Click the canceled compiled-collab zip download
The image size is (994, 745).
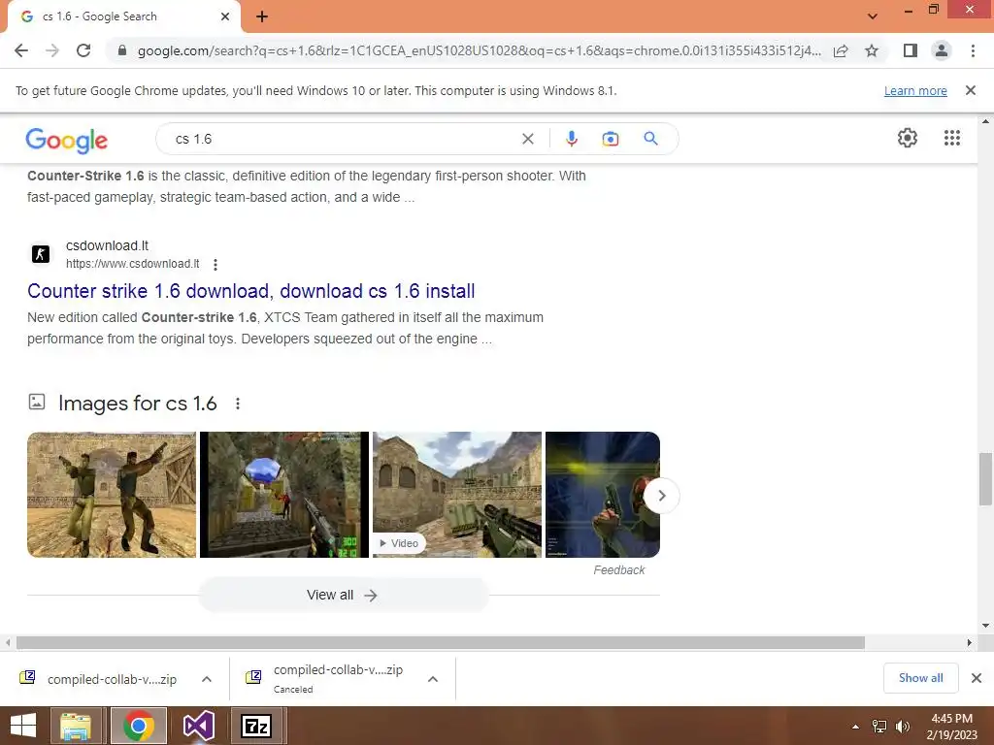[324, 678]
